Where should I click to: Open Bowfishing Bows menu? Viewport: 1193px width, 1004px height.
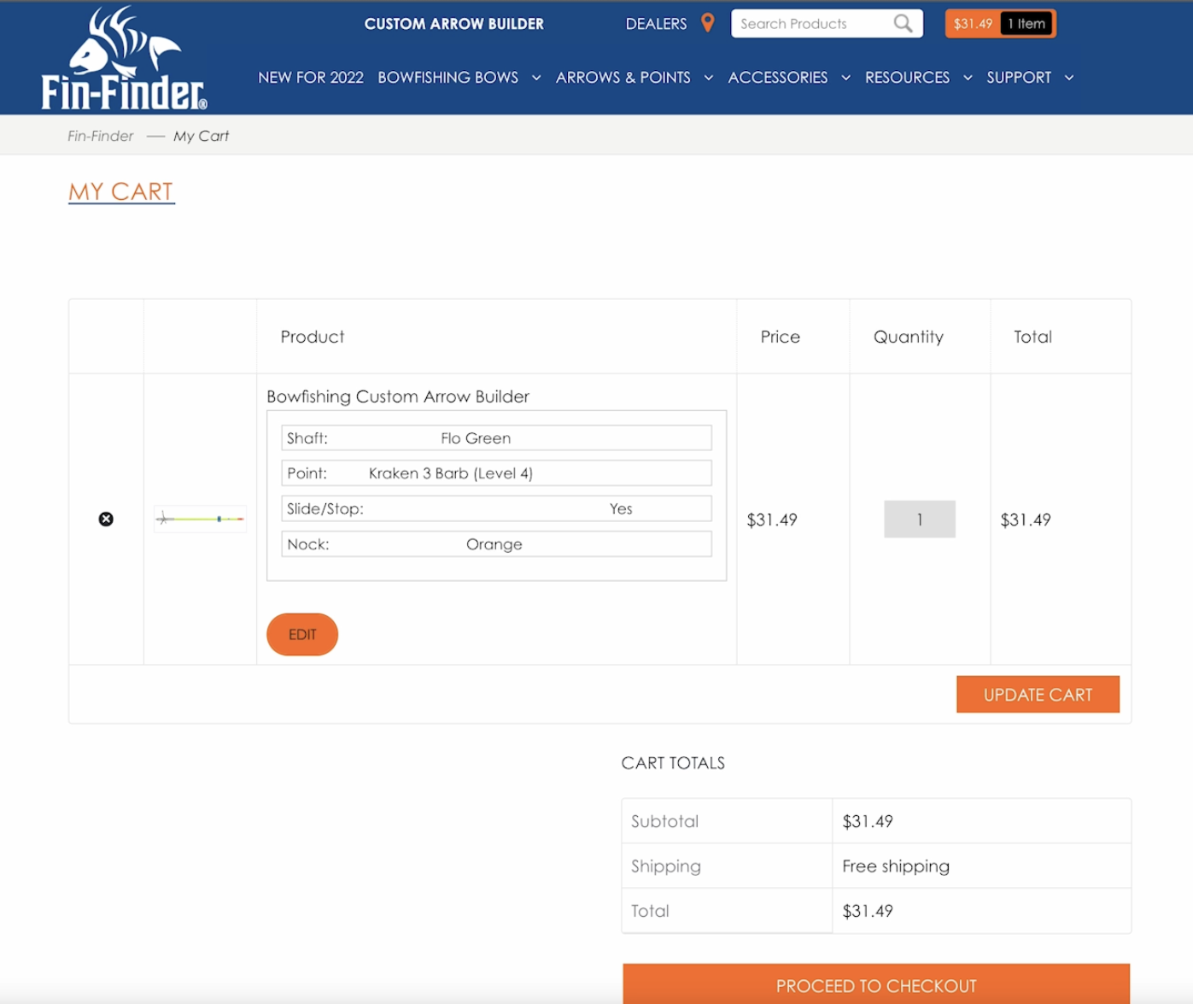click(448, 78)
